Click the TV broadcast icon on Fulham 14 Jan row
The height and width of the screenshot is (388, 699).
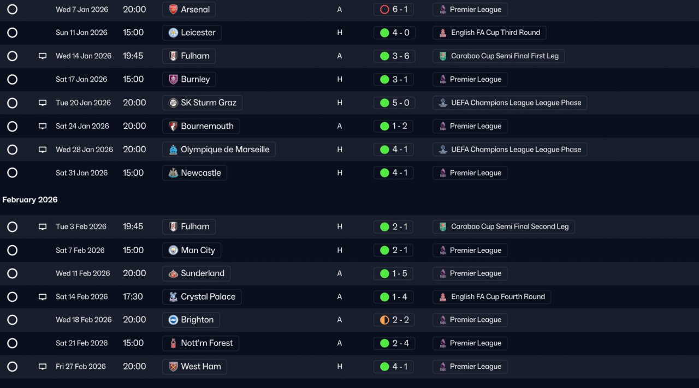tap(43, 56)
